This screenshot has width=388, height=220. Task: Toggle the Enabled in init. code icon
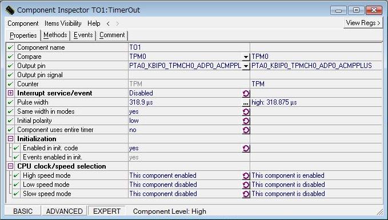pyautogui.click(x=246, y=148)
